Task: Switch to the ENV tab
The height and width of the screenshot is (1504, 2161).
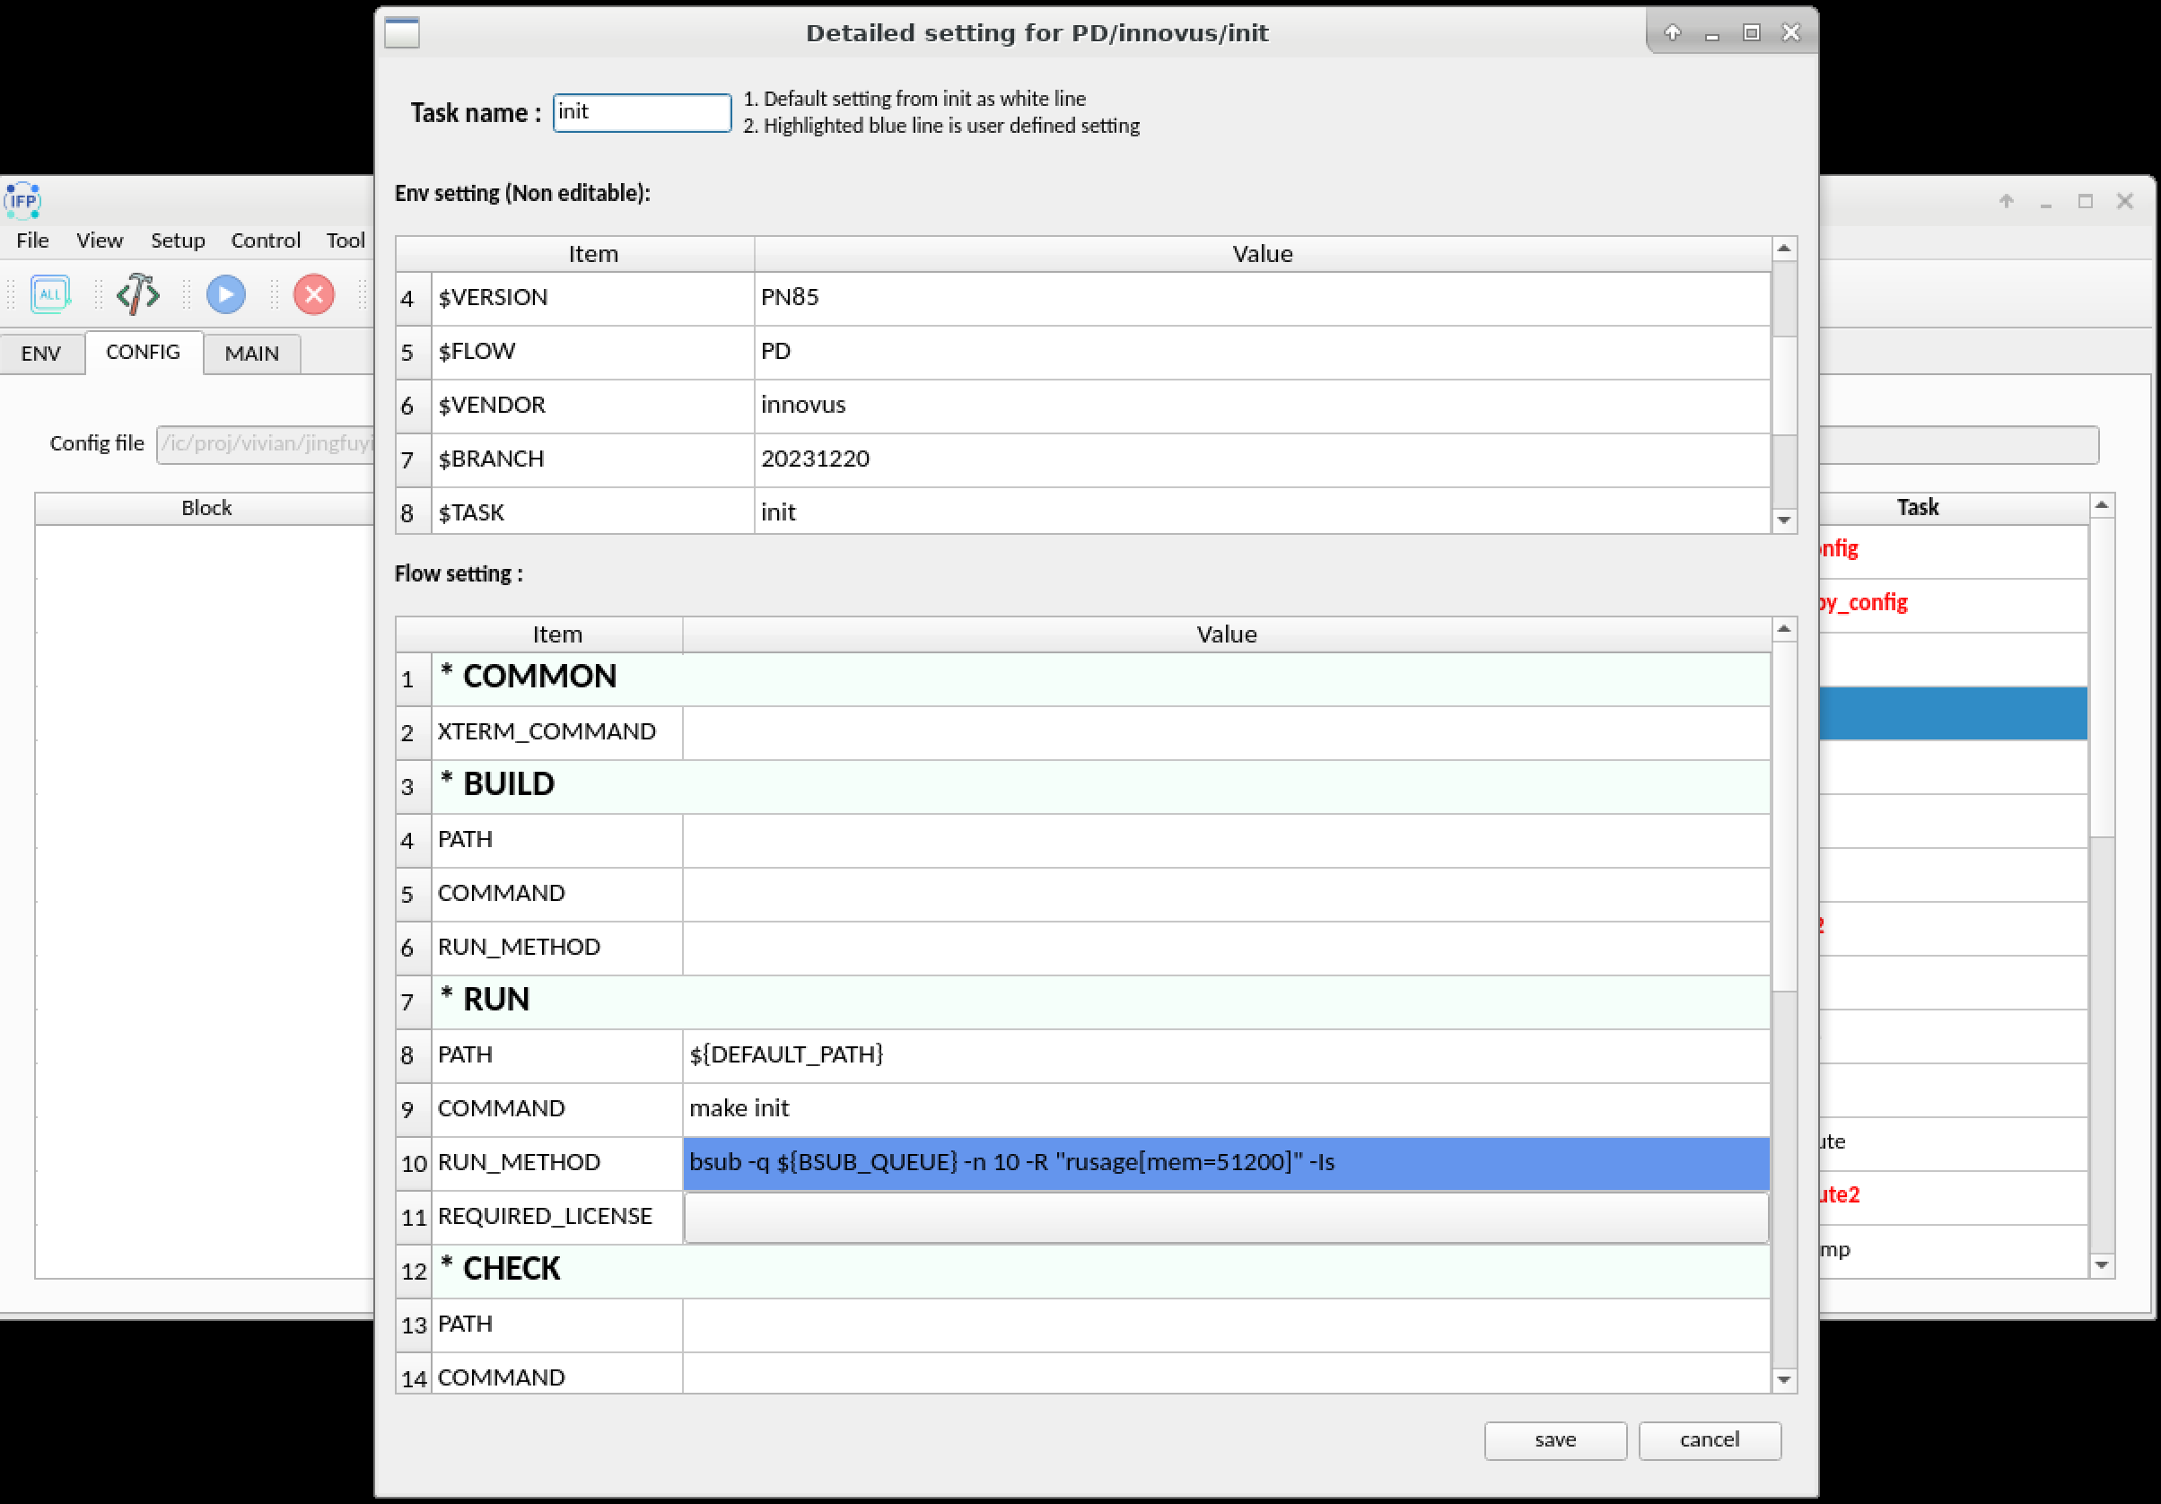Action: [40, 353]
